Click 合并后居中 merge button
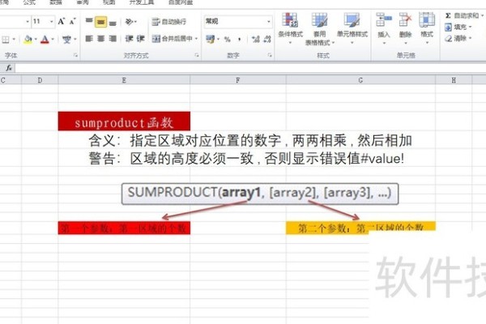This screenshot has width=486, height=324. point(173,38)
